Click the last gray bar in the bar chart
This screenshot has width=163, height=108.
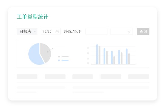click(x=129, y=59)
